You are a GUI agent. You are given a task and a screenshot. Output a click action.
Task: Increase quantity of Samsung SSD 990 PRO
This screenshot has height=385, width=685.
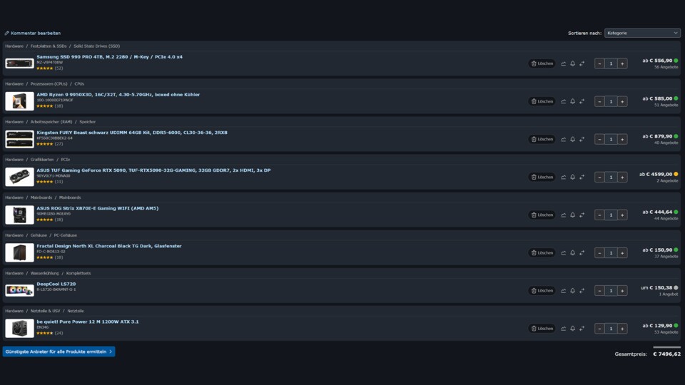(622, 63)
